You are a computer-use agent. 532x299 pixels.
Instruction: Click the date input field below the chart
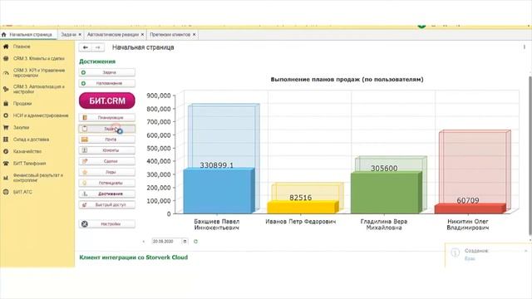(166, 242)
